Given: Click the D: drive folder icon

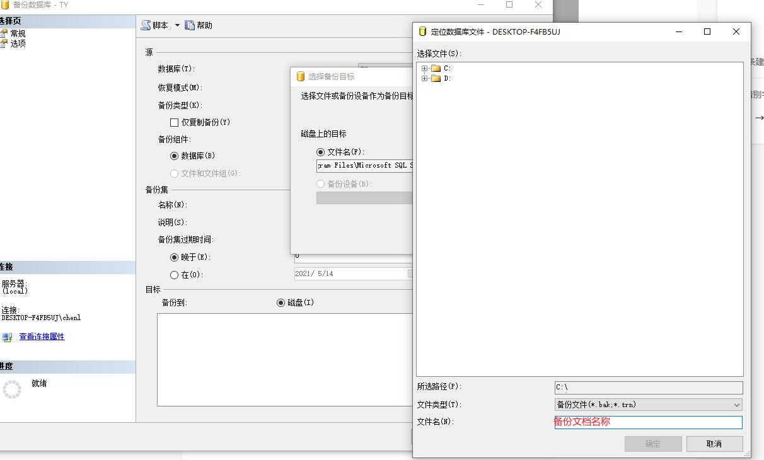Looking at the screenshot, I should [435, 78].
